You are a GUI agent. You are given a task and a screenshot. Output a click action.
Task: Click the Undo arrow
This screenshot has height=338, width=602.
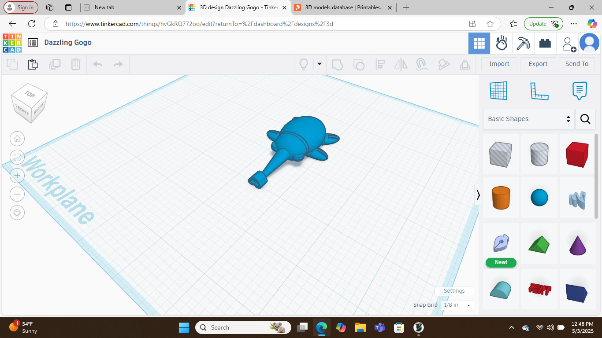(97, 64)
